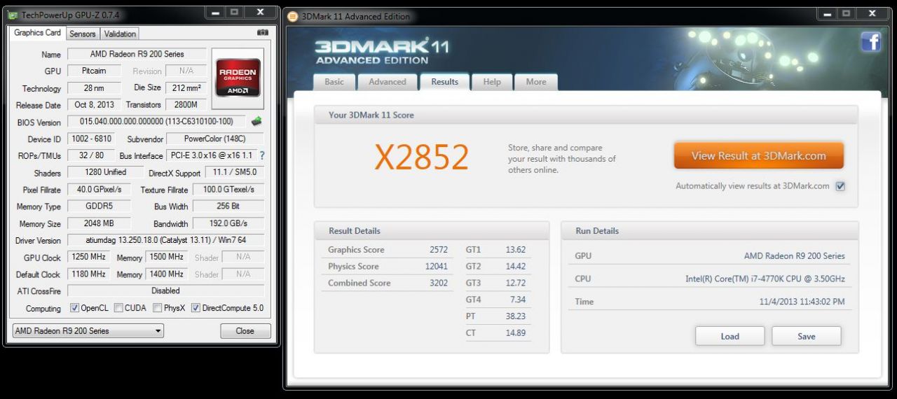897x399 pixels.
Task: Click the BIOS Version text field
Action: (x=156, y=122)
